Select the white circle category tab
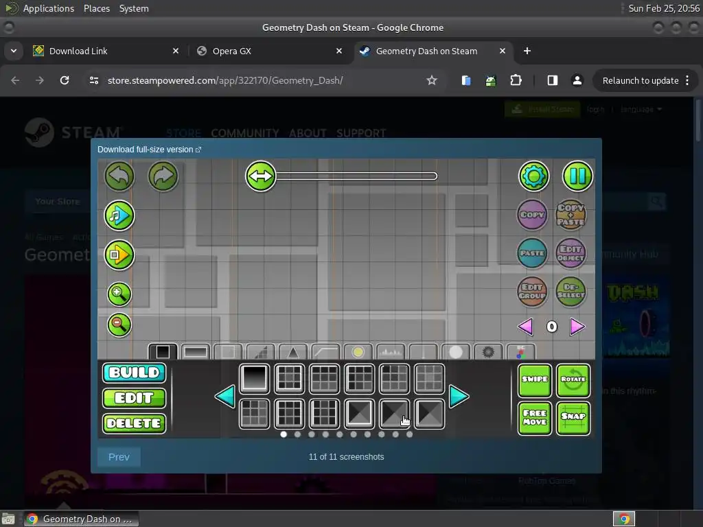This screenshot has width=703, height=527. point(456,352)
